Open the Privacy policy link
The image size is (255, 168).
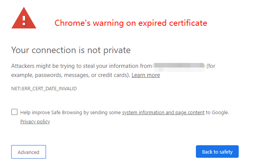pos(35,121)
